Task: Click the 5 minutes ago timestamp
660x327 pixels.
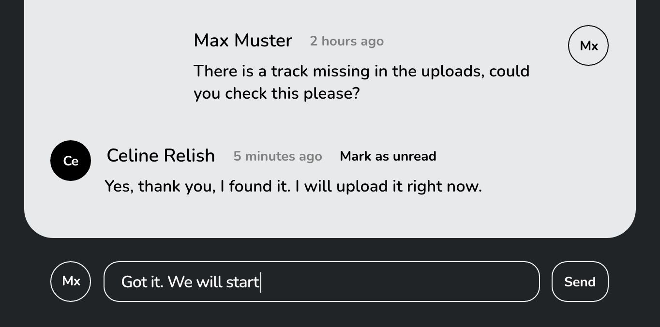Action: (x=277, y=156)
